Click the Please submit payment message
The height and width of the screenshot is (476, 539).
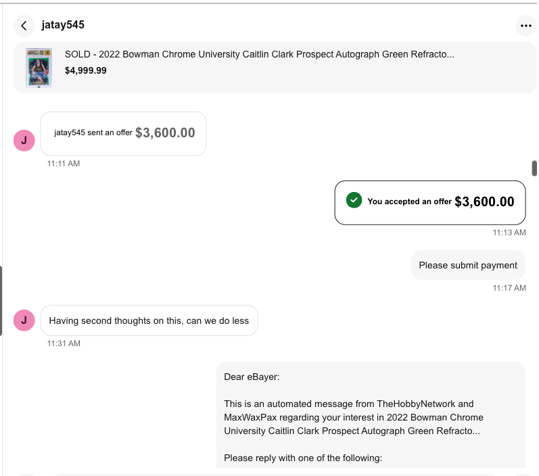click(468, 265)
